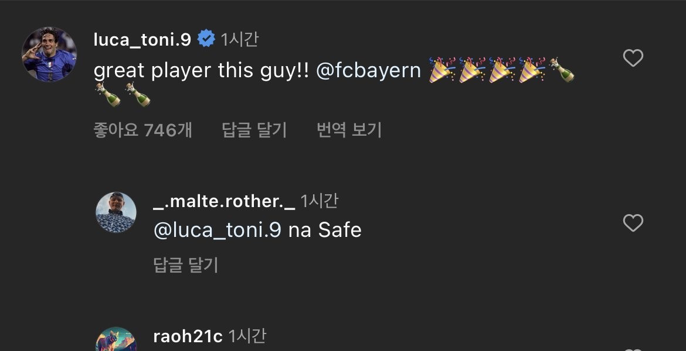Click the 1시간 timestamp next to luca_toni.9

240,39
